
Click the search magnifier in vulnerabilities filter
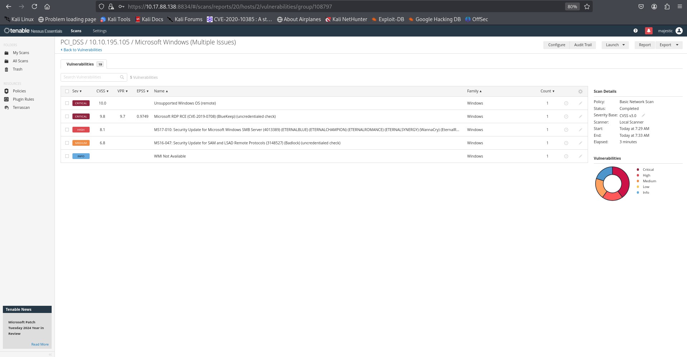tap(122, 77)
